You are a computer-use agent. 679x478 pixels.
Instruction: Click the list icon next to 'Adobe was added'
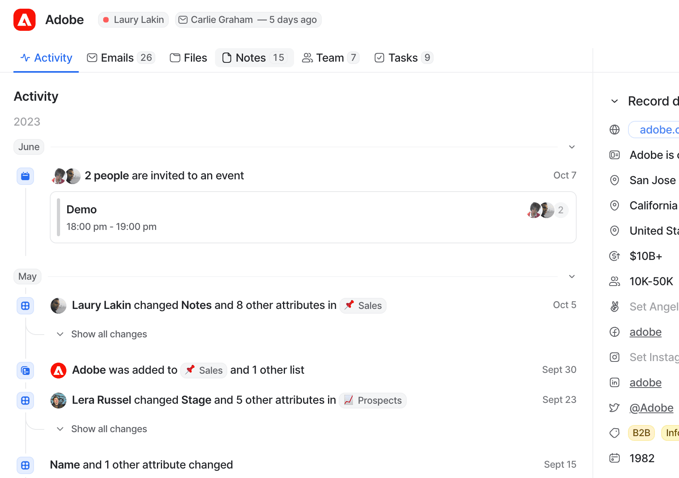point(25,371)
